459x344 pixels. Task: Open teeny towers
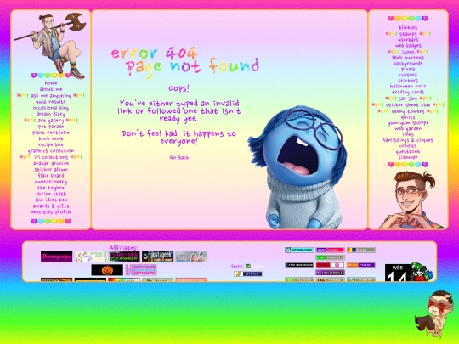(408, 111)
